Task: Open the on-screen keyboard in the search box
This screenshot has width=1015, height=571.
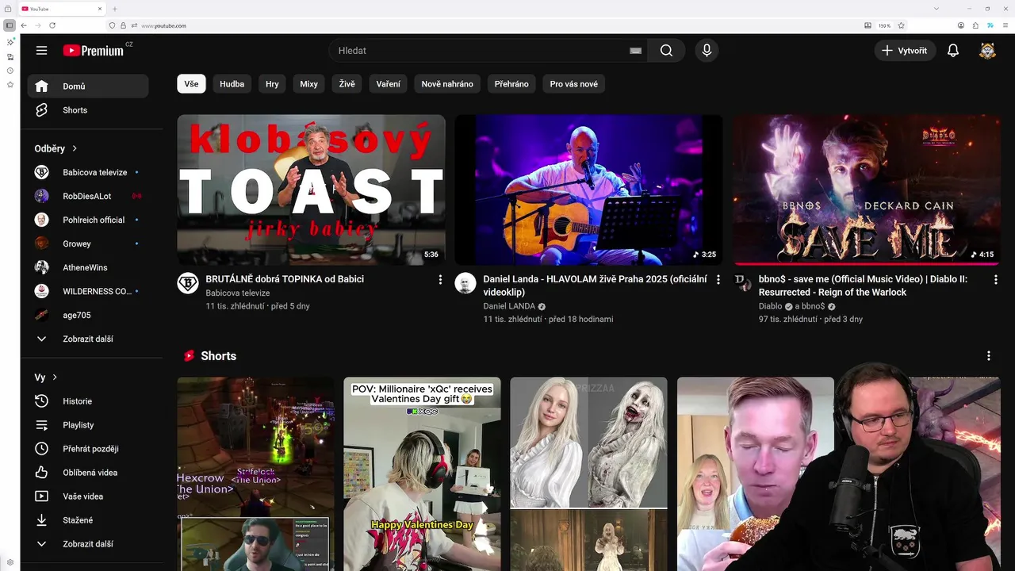Action: [635, 51]
